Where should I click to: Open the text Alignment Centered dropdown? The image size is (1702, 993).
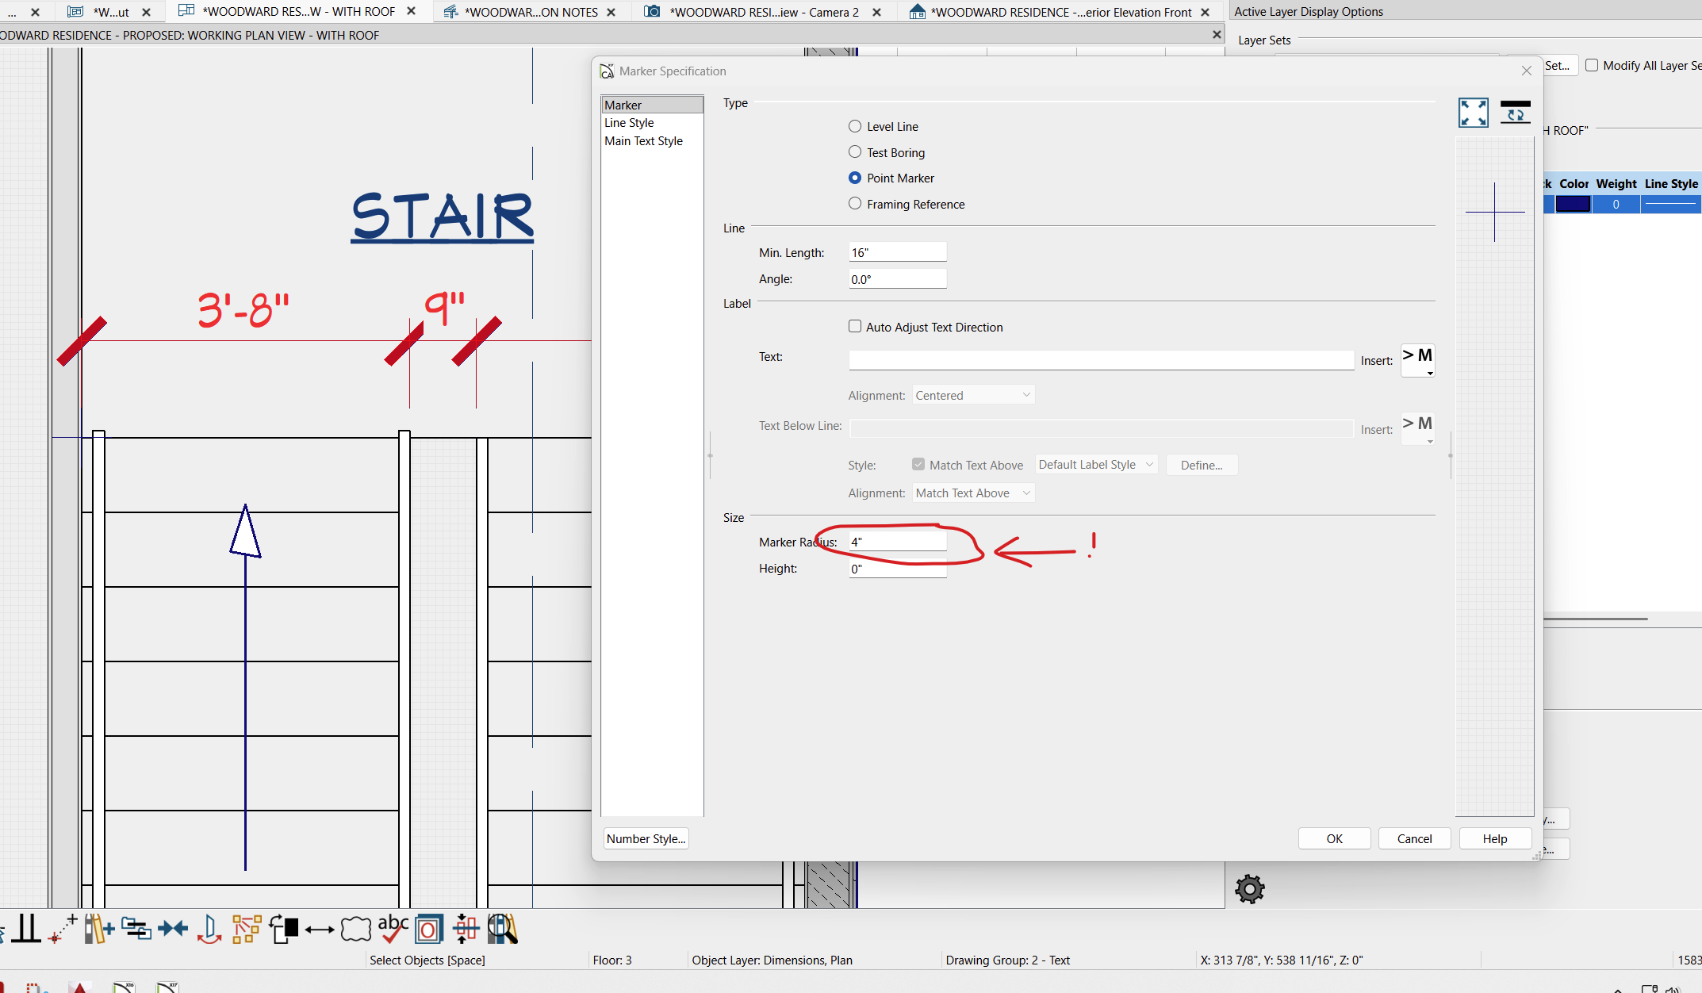click(973, 395)
